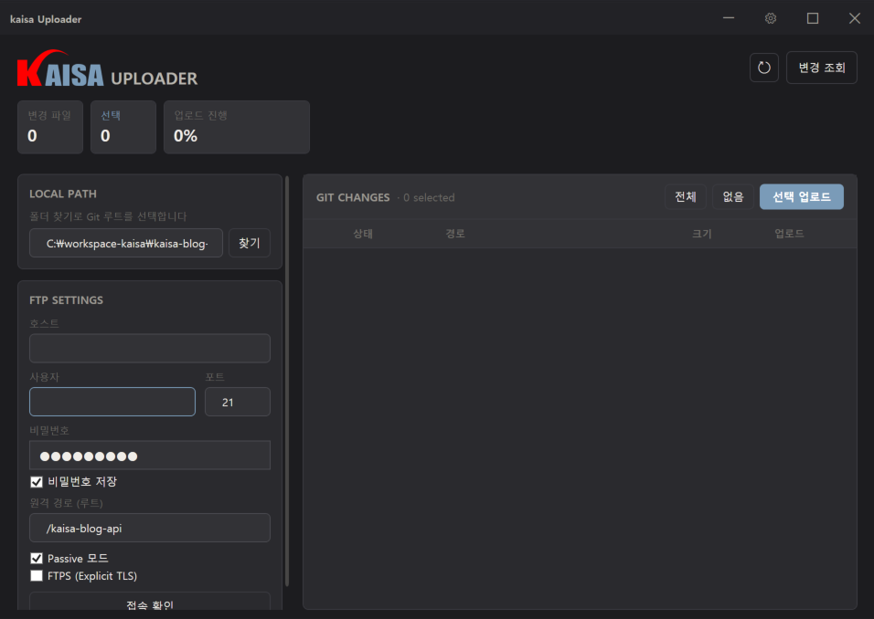Viewport: 874px width, 619px height.
Task: Click the 크기 column header
Action: (702, 233)
